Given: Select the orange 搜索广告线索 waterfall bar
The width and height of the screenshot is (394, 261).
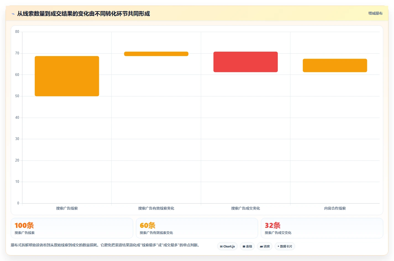Looking at the screenshot, I should click(x=67, y=76).
